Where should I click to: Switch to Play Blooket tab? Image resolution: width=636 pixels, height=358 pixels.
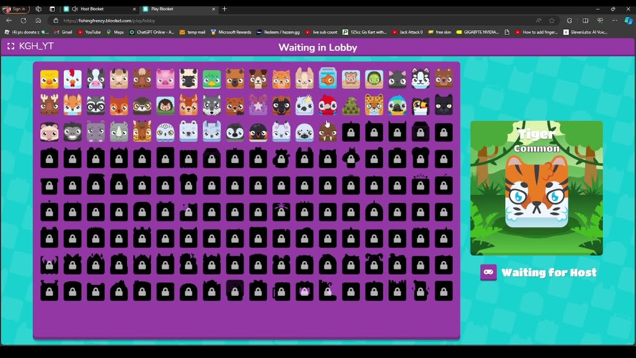pos(179,9)
